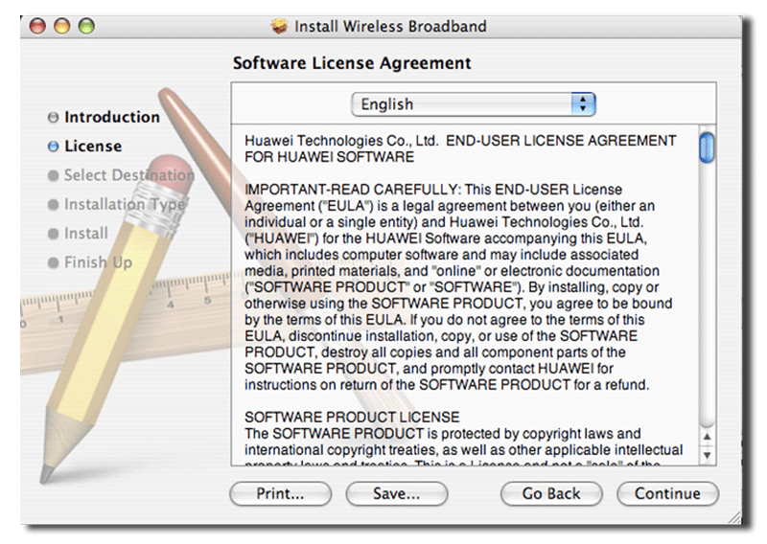Click the scroll down arrow of the license text
The width and height of the screenshot is (767, 544).
708,456
